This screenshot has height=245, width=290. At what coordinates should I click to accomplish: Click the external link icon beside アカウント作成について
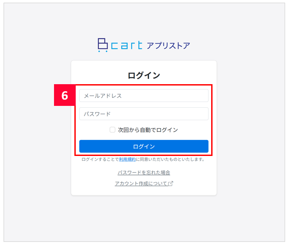tap(170, 184)
